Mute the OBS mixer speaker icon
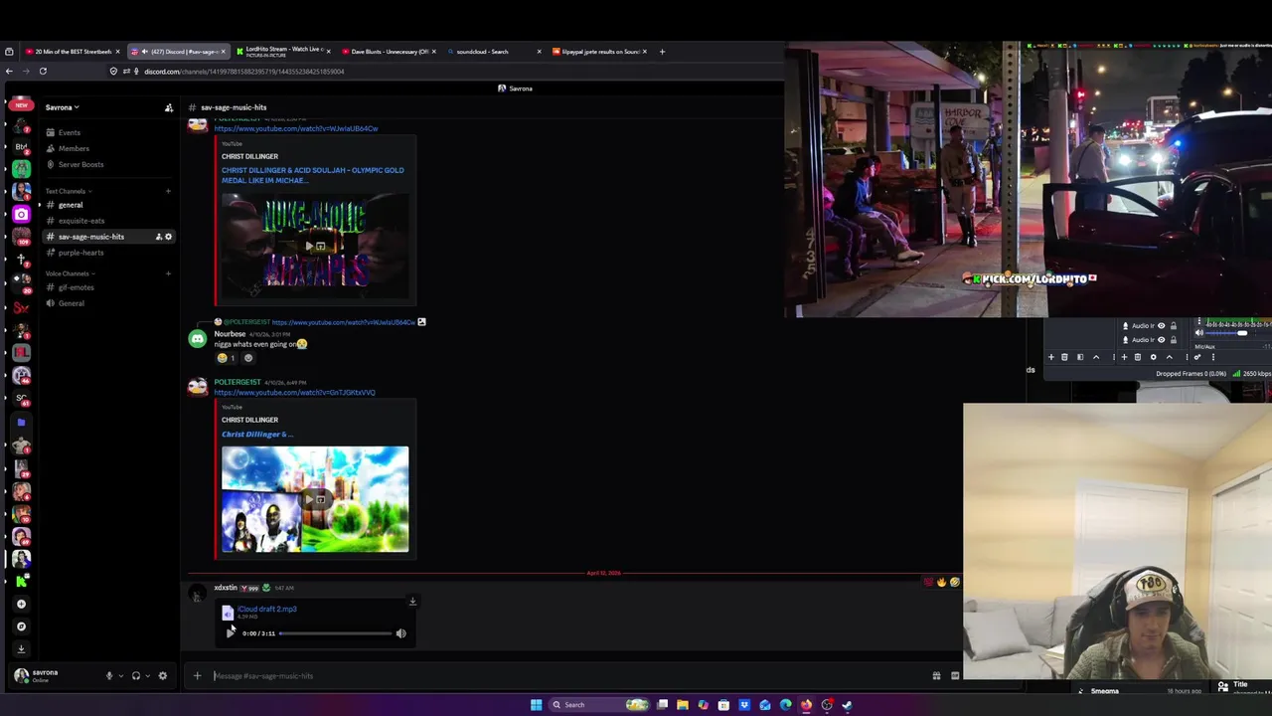The height and width of the screenshot is (716, 1272). click(1199, 333)
